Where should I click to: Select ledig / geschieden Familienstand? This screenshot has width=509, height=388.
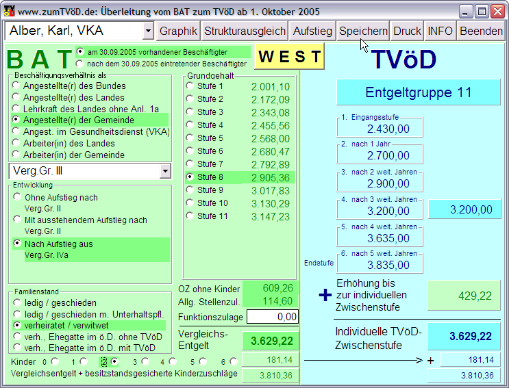pyautogui.click(x=16, y=302)
